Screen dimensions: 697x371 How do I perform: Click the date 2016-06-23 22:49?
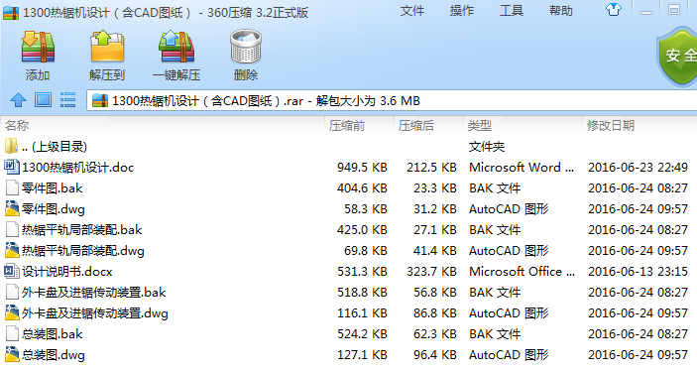pos(638,168)
